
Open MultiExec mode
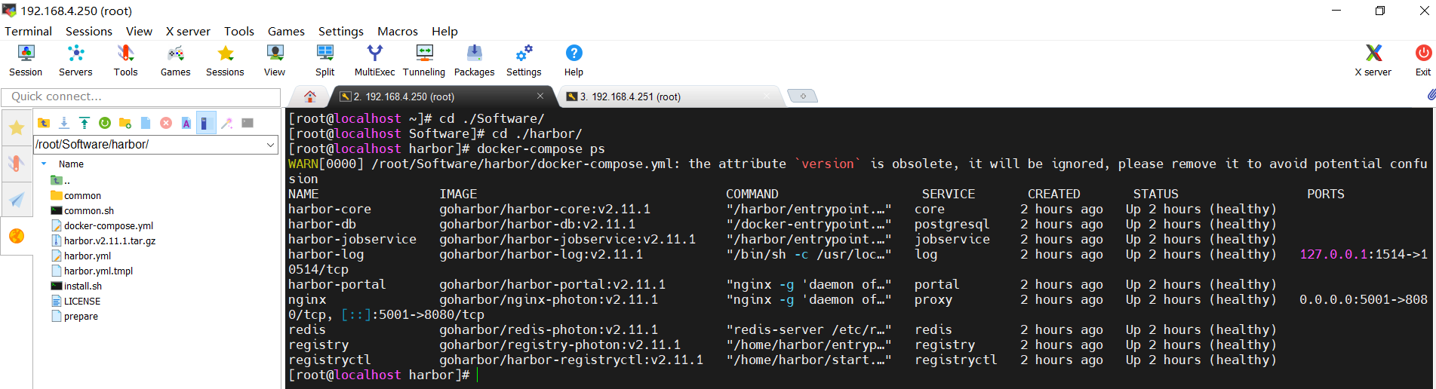point(374,60)
